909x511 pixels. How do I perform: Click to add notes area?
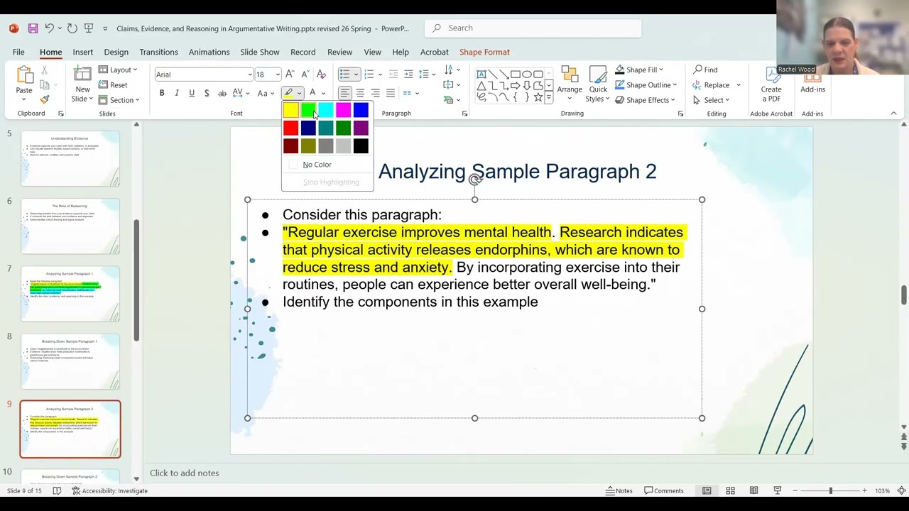pos(185,473)
